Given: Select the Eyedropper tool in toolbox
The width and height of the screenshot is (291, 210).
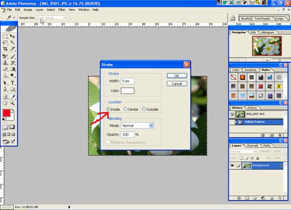Looking at the screenshot, I should click(12, 97).
